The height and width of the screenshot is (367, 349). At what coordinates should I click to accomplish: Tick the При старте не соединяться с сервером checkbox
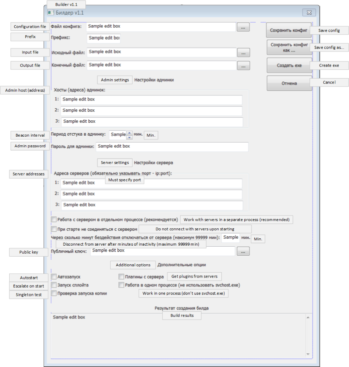[54, 229]
